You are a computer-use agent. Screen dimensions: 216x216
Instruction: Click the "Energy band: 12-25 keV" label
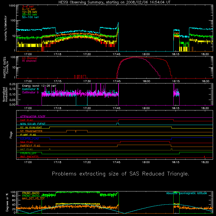click(39, 86)
